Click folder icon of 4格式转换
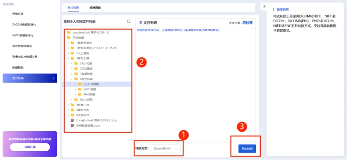The height and width of the screenshot is (160, 347). point(76,79)
